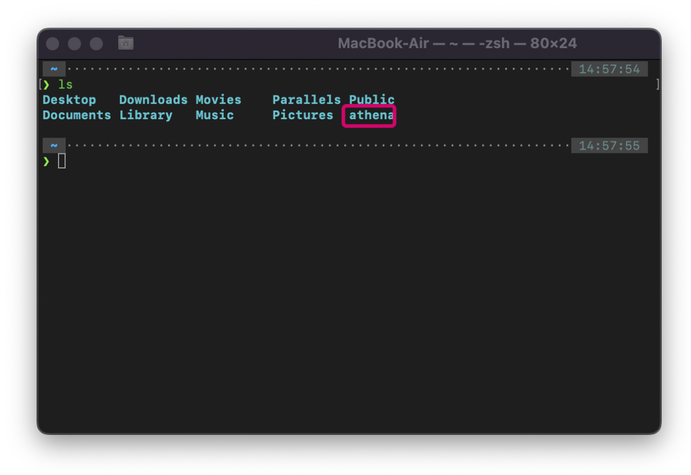
Task: Click the 14:57:54 timestamp
Action: tap(609, 69)
